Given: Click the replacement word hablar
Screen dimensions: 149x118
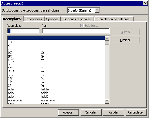Looking at the screenshot, I should pyautogui.click(x=45, y=89).
